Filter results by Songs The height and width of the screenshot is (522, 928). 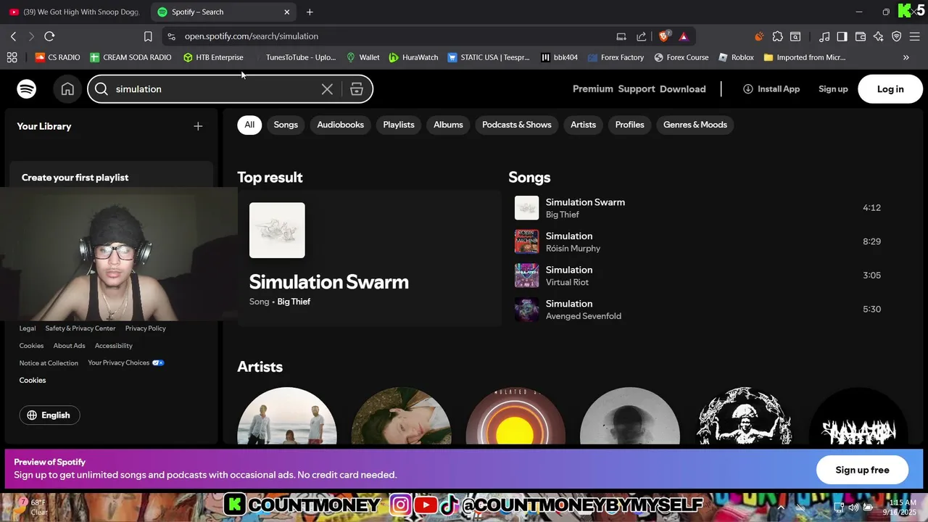pos(286,125)
